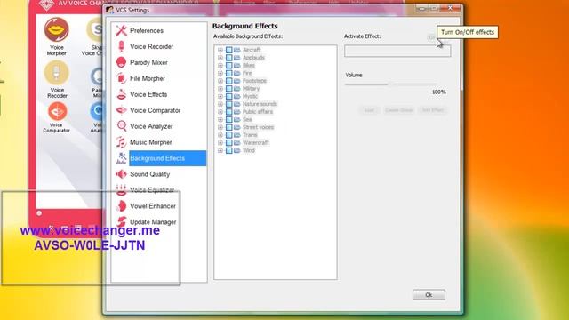Check the Aircraft effects checkbox
The image size is (569, 320).
pos(229,50)
